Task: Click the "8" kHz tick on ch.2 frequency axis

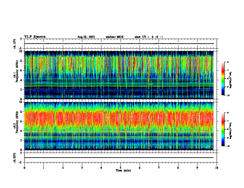Action: tap(22, 112)
